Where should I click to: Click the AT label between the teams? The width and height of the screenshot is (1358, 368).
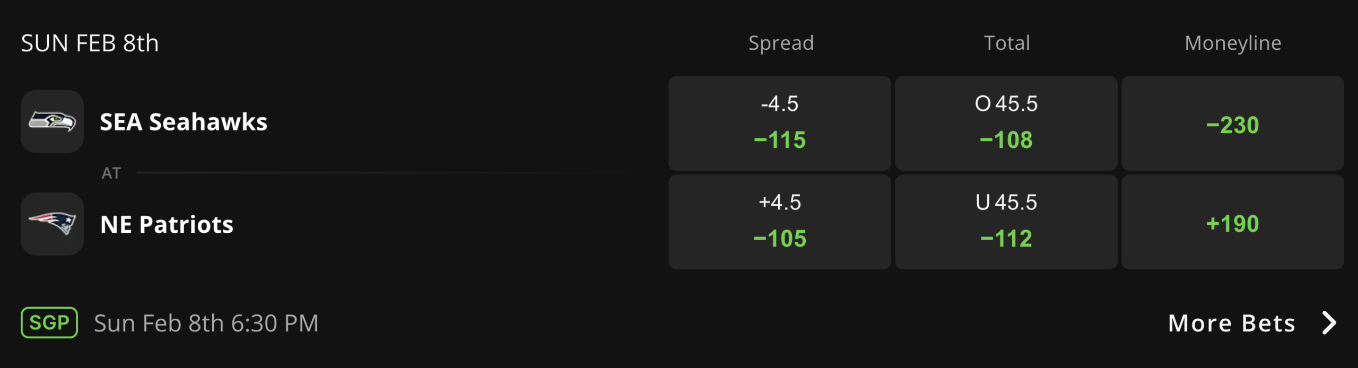[x=111, y=173]
